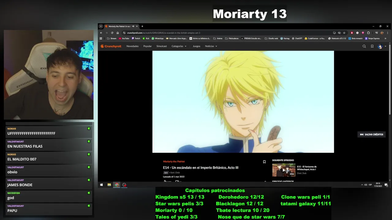The width and height of the screenshot is (392, 220).
Task: Open the Juegos menu item
Action: coord(196,46)
